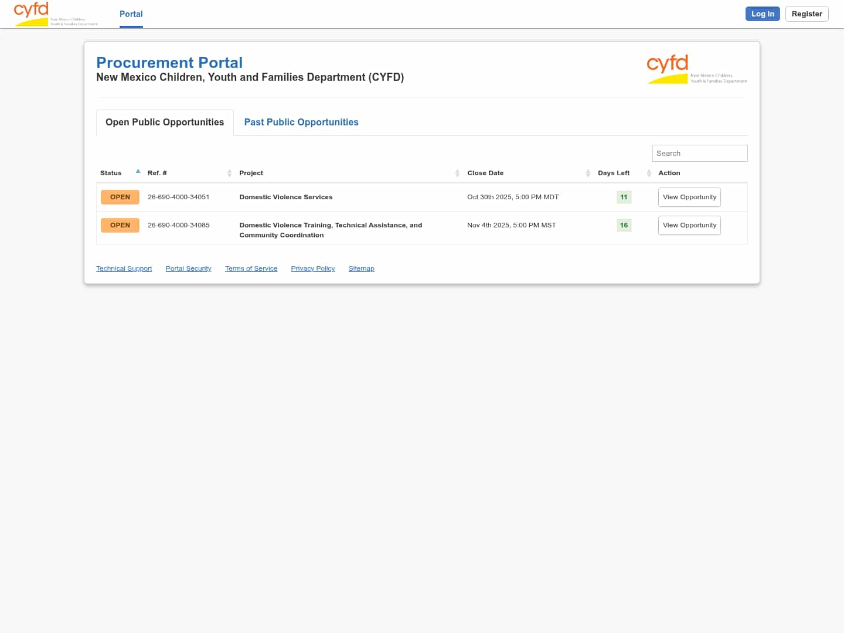The image size is (844, 633).
Task: Sort table by Close Date column
Action: 485,173
